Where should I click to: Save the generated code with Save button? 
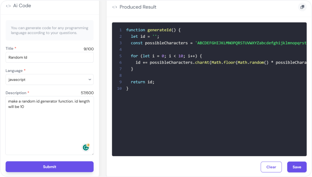tap(297, 167)
